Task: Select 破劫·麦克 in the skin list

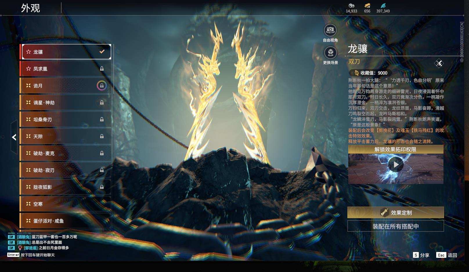Action: 66,153
